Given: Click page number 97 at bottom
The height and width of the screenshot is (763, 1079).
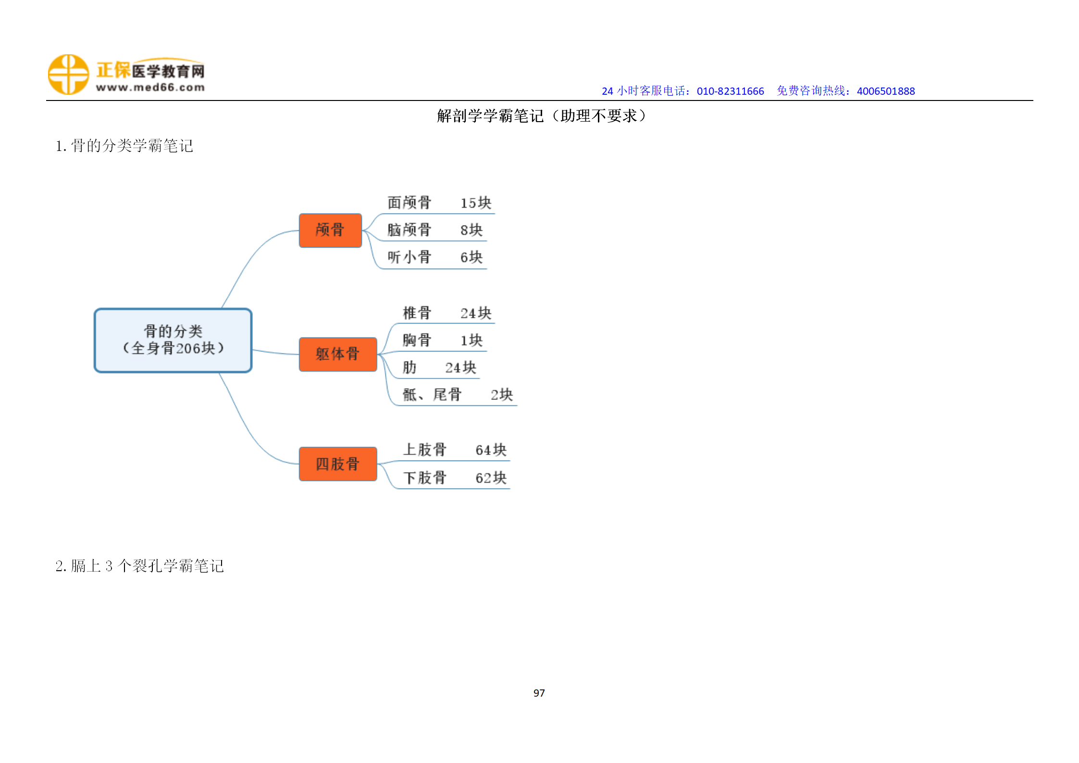Looking at the screenshot, I should tap(539, 693).
